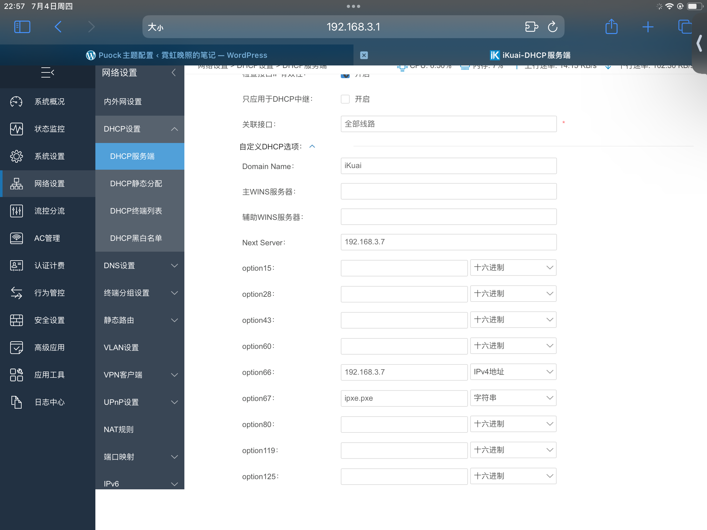
Task: Open the option66 format dropdown showing IPv4地址
Action: click(x=513, y=372)
